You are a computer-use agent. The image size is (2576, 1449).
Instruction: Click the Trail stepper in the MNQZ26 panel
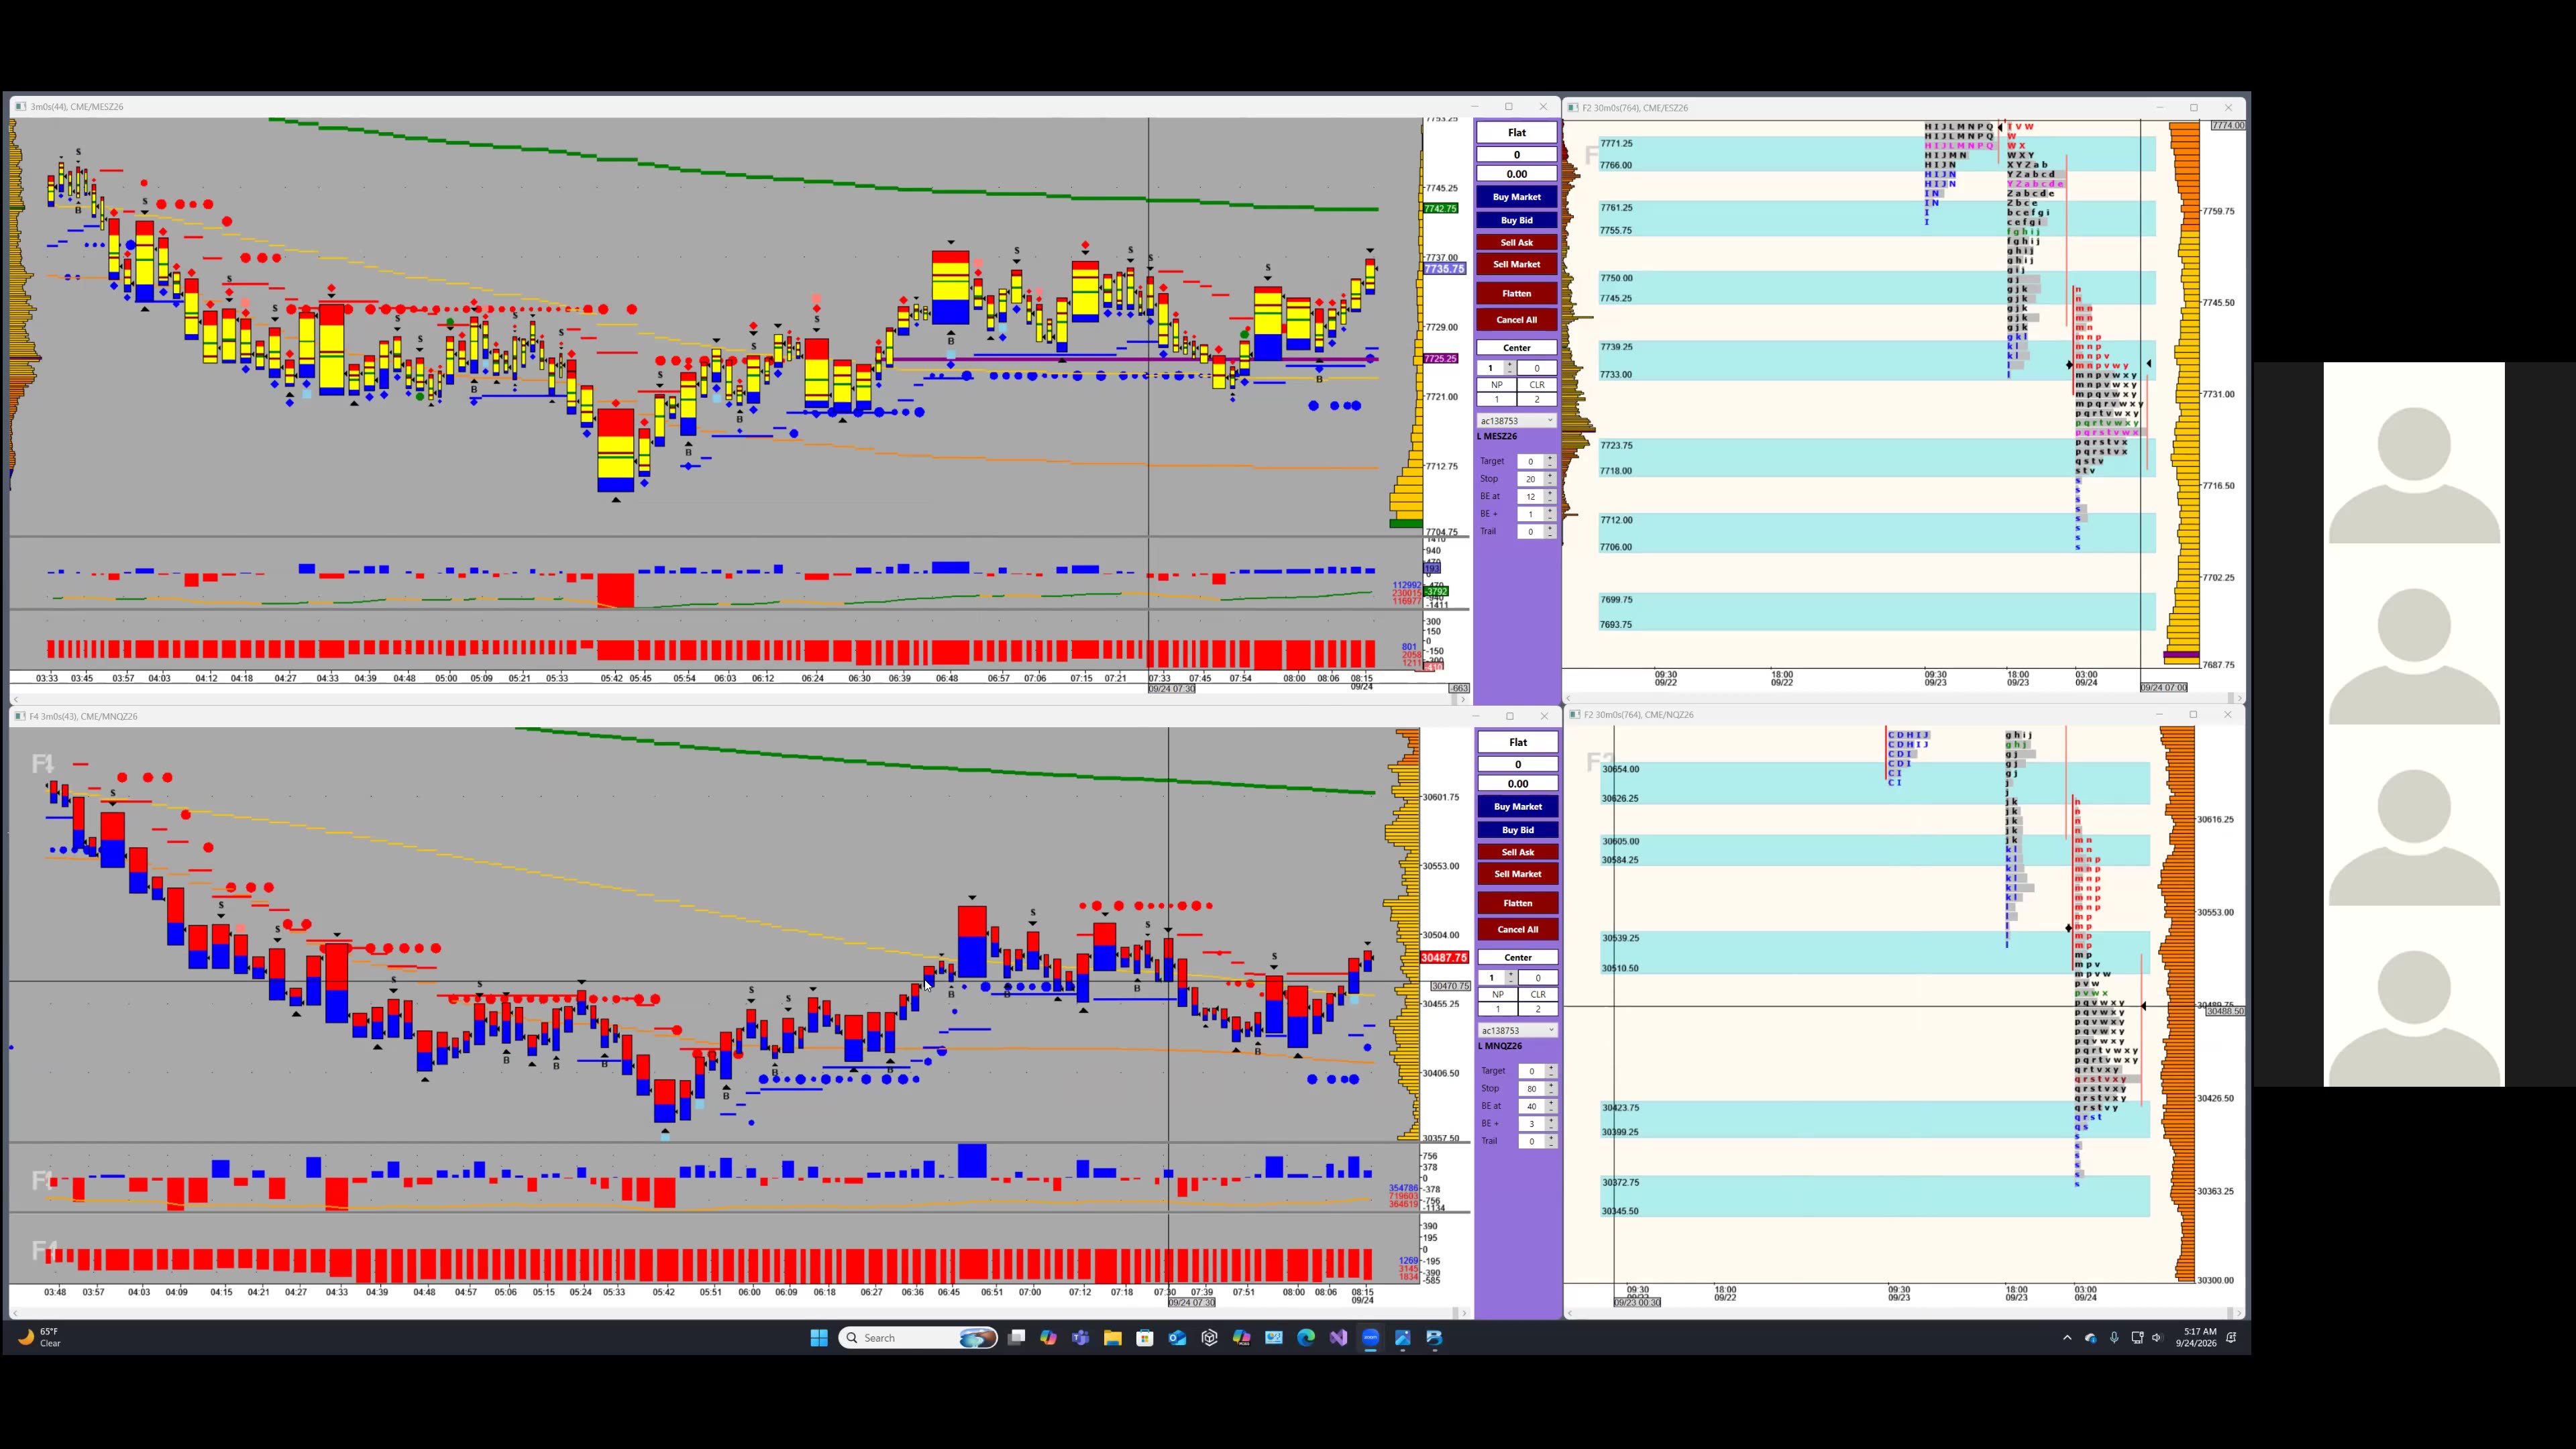[x=1551, y=1141]
